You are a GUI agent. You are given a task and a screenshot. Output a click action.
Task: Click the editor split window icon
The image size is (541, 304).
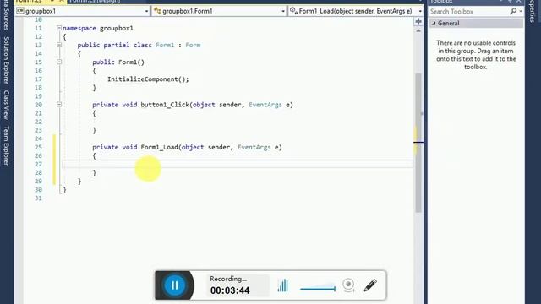coord(418,22)
